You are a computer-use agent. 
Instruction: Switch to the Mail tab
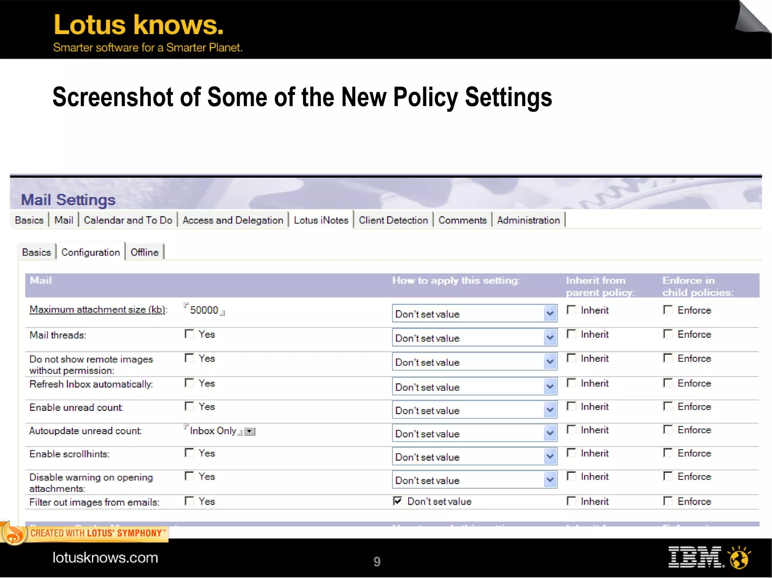(64, 220)
